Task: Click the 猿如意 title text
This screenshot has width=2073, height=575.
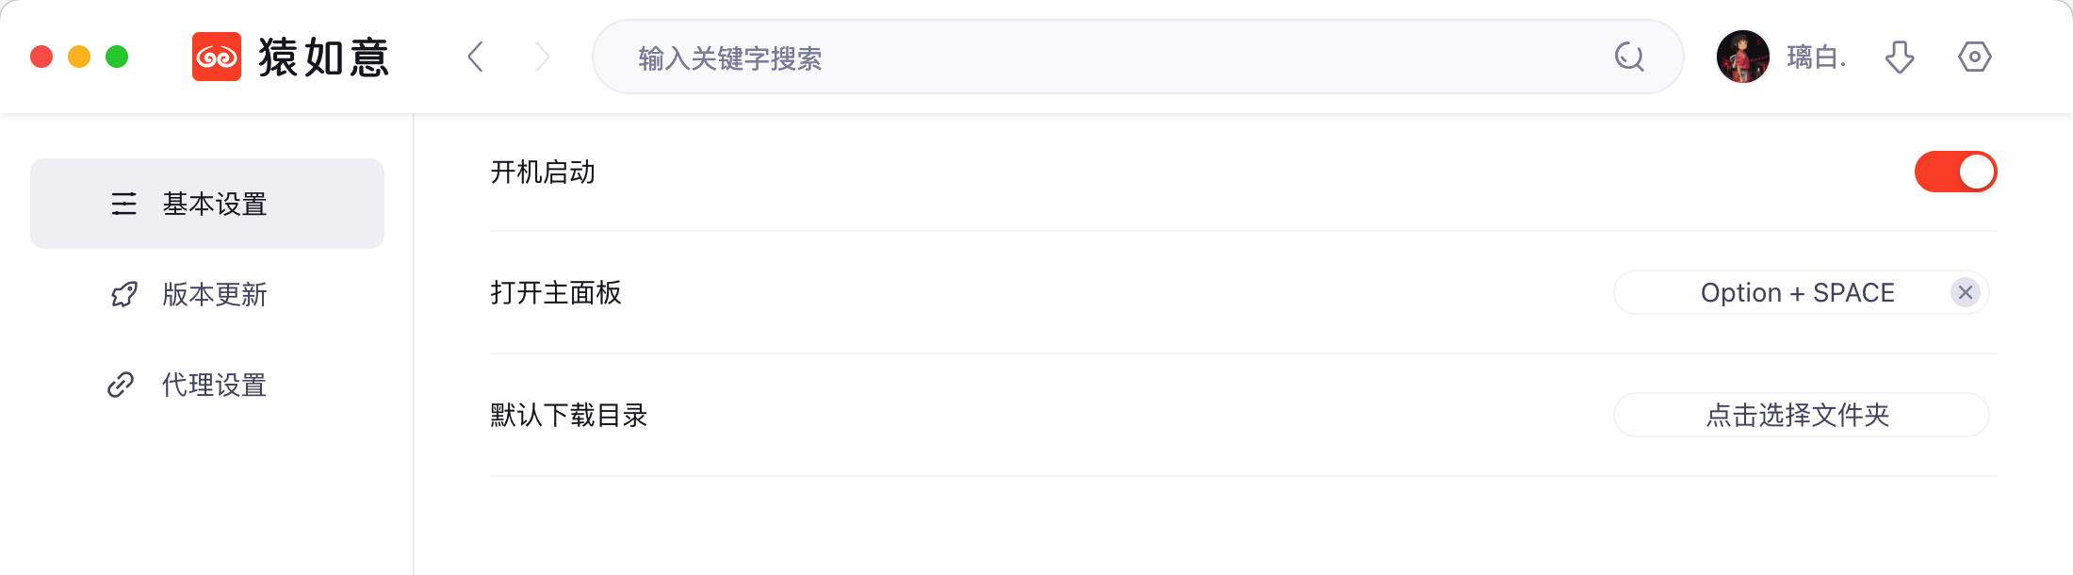Action: (323, 57)
